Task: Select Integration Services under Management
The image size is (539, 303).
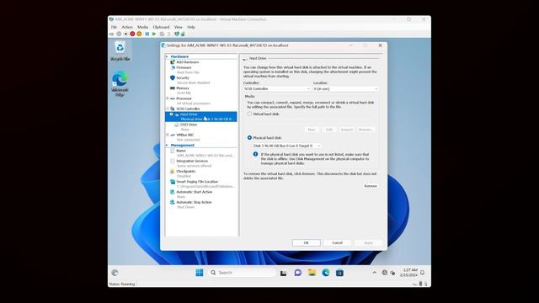Action: point(192,161)
